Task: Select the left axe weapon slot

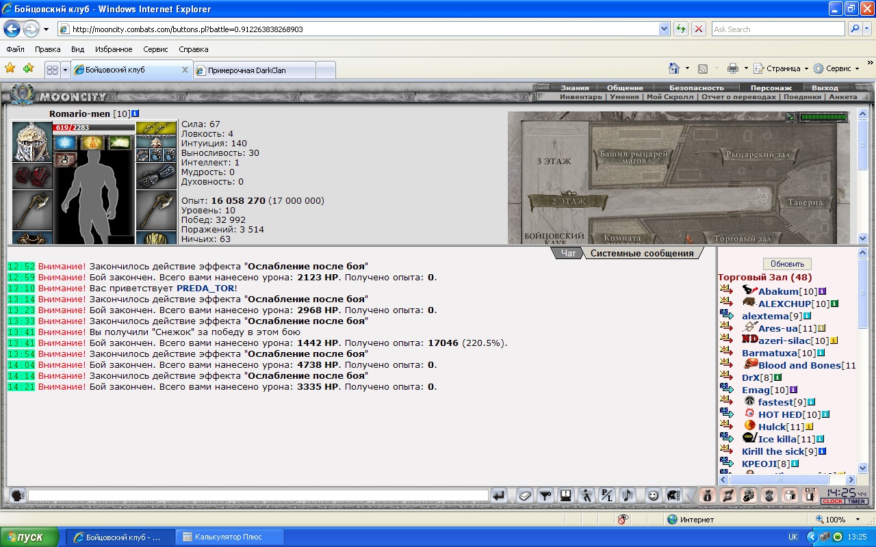Action: [x=32, y=211]
